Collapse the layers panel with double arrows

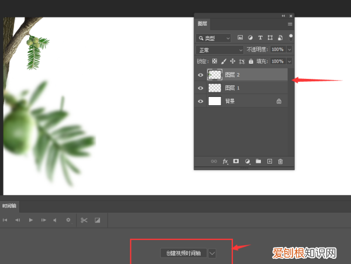(283, 16)
